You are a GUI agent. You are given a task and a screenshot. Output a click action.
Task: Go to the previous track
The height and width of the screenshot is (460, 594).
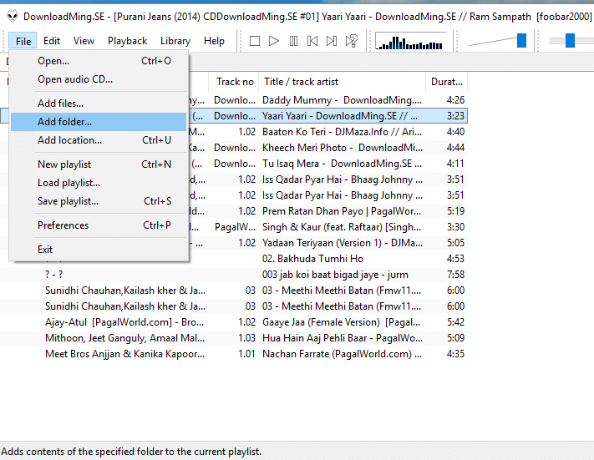[312, 41]
